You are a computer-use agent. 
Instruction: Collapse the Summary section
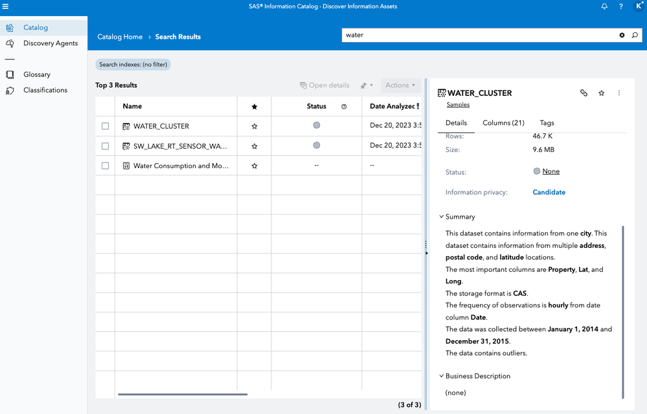[441, 216]
